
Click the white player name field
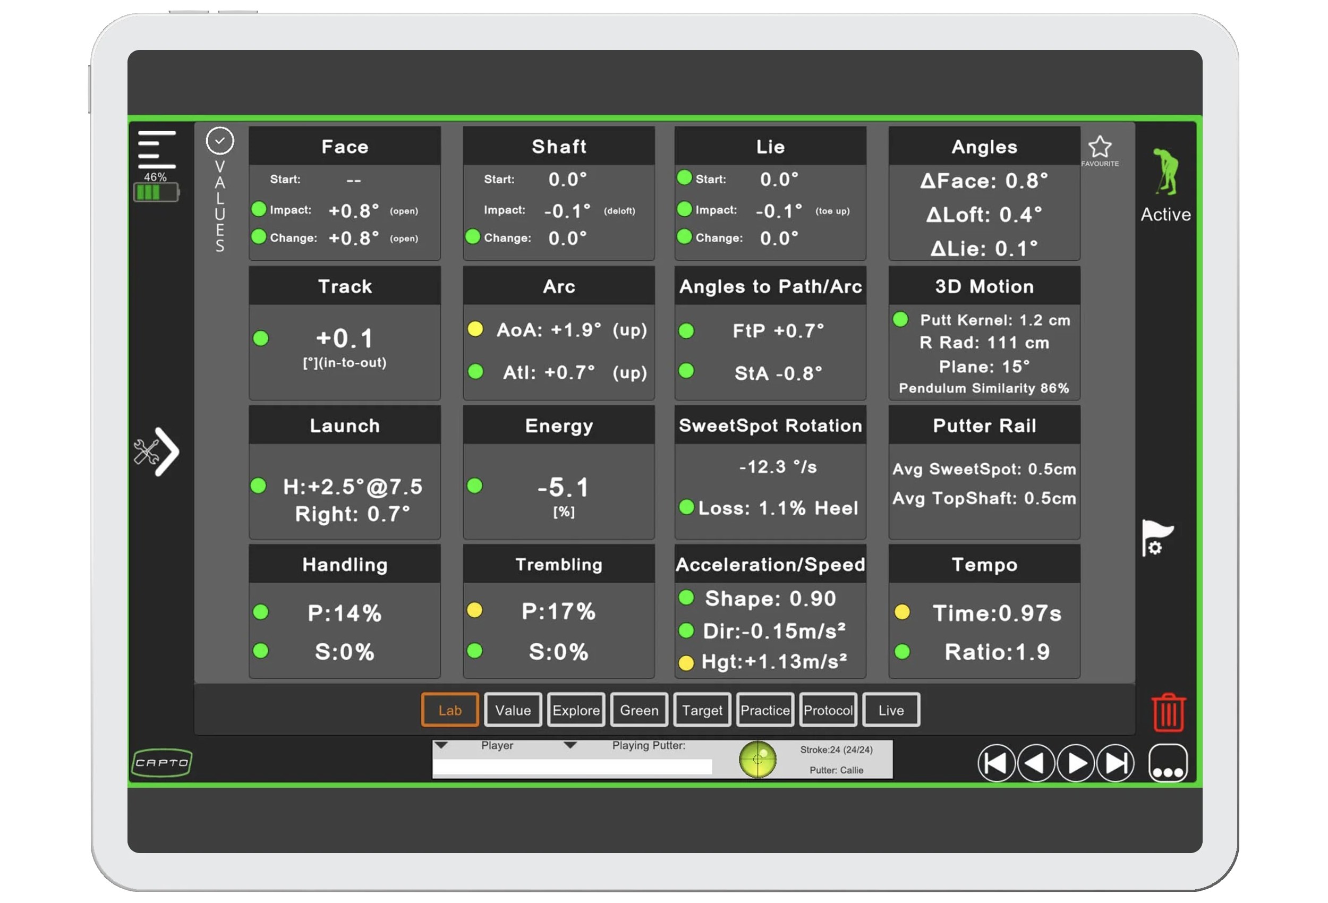click(x=572, y=766)
